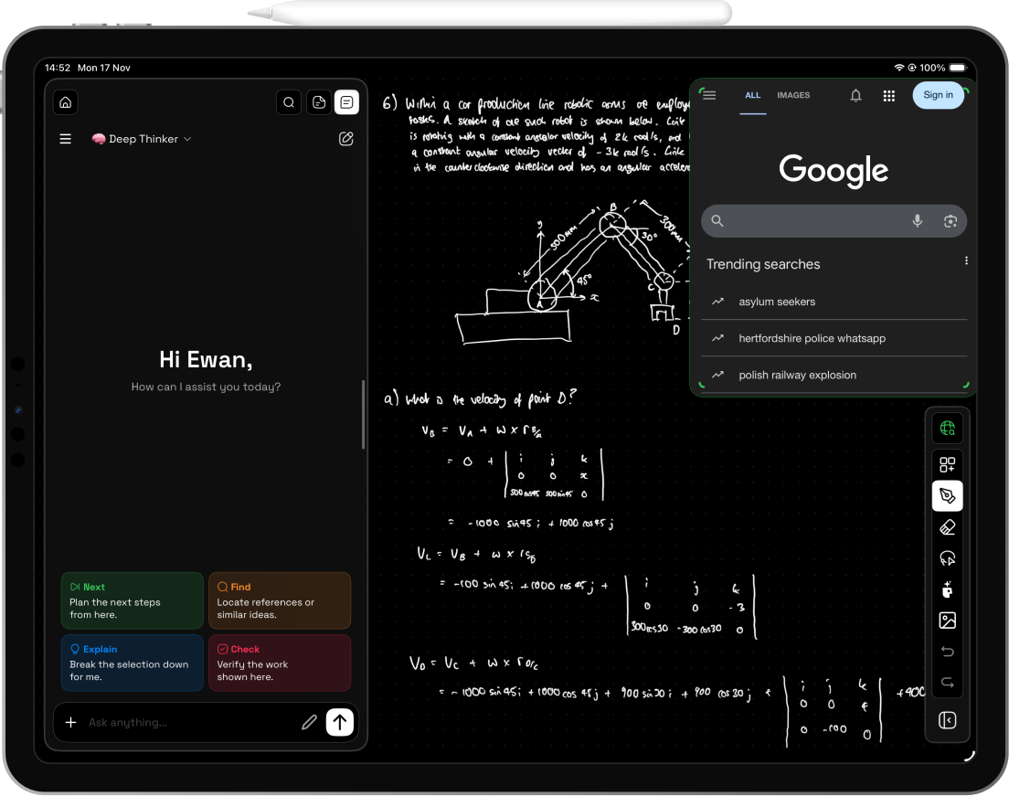
Task: Select the Pen tool in the toolbar
Action: tap(947, 495)
